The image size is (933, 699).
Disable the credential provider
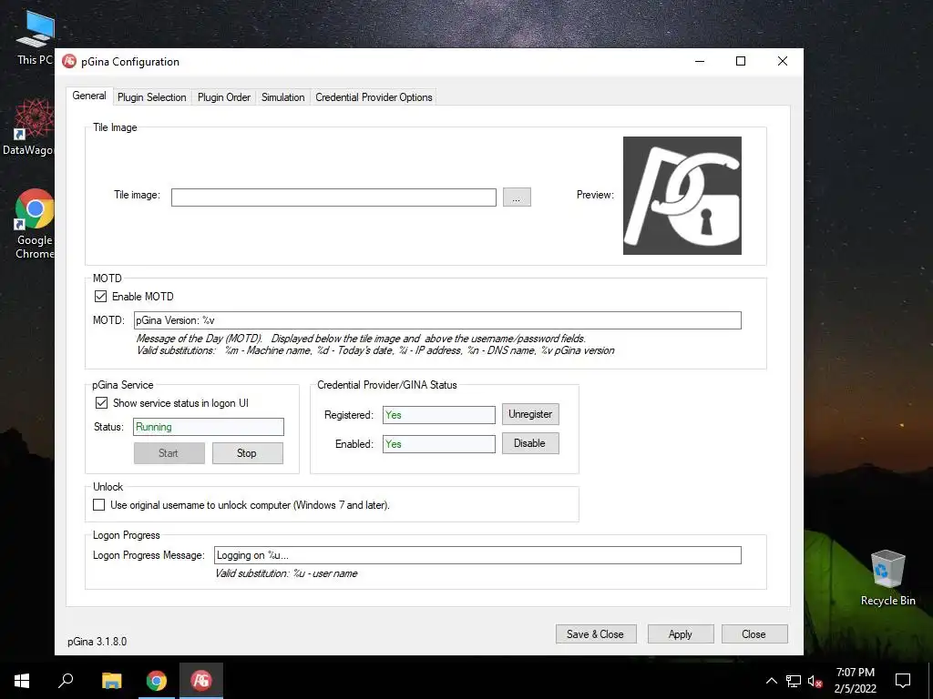(x=530, y=443)
